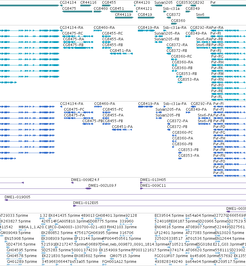Click the CR44120 gene label
Image resolution: width=246 pixels, height=266 pixels.
pyautogui.click(x=142, y=3)
